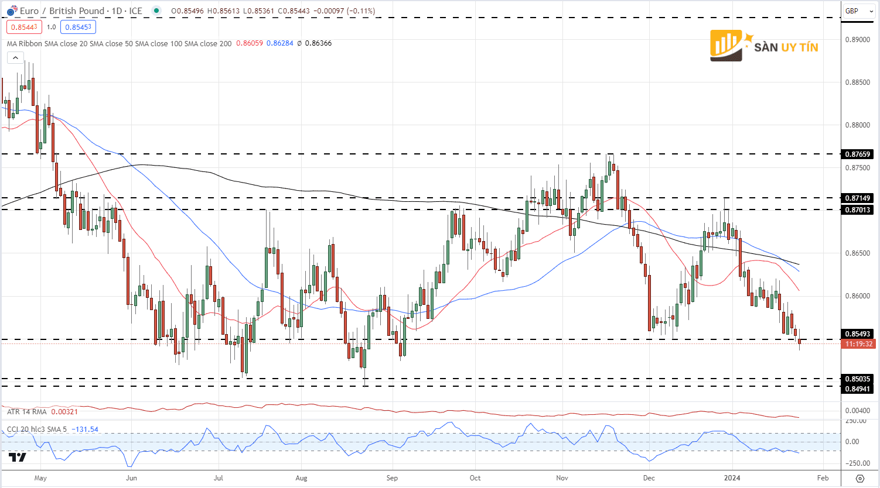Select the 0.85035 horizontal line price label

pos(858,379)
